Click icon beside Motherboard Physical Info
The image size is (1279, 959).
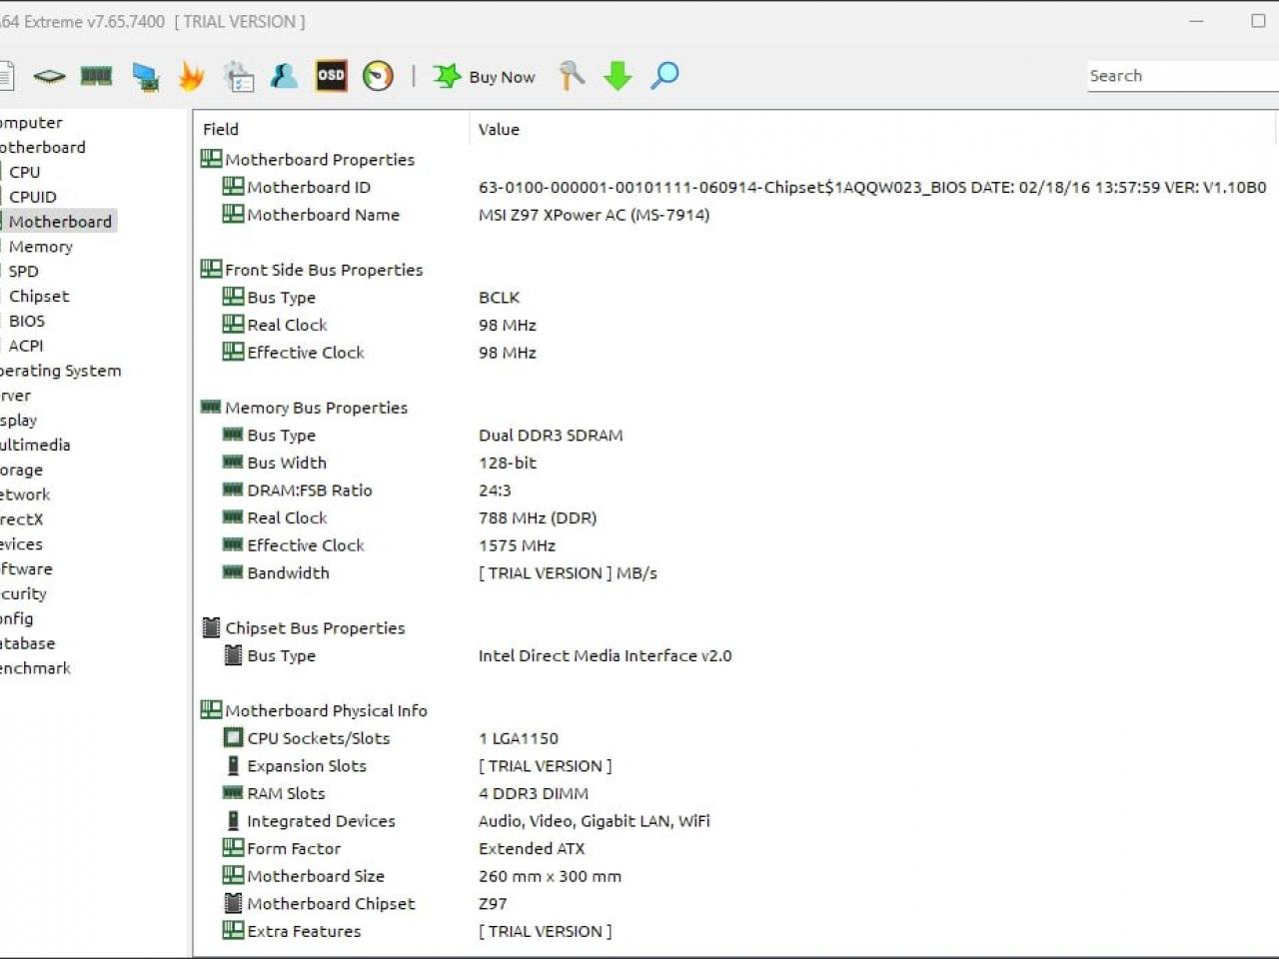tap(211, 709)
